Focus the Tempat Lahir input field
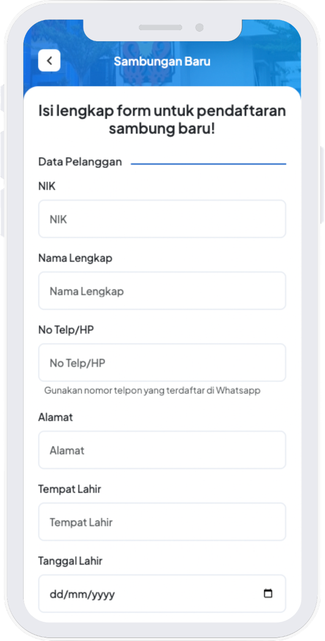 click(162, 522)
